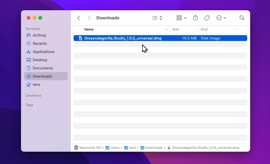Click the Macintosh HD drive icon in path bar
270x164 pixels.
point(76,148)
